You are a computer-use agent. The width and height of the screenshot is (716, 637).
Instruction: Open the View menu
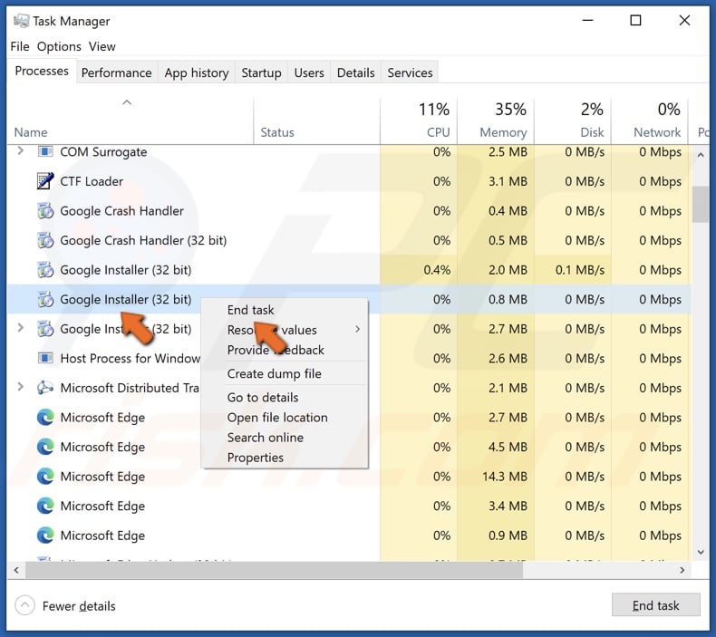pyautogui.click(x=102, y=46)
